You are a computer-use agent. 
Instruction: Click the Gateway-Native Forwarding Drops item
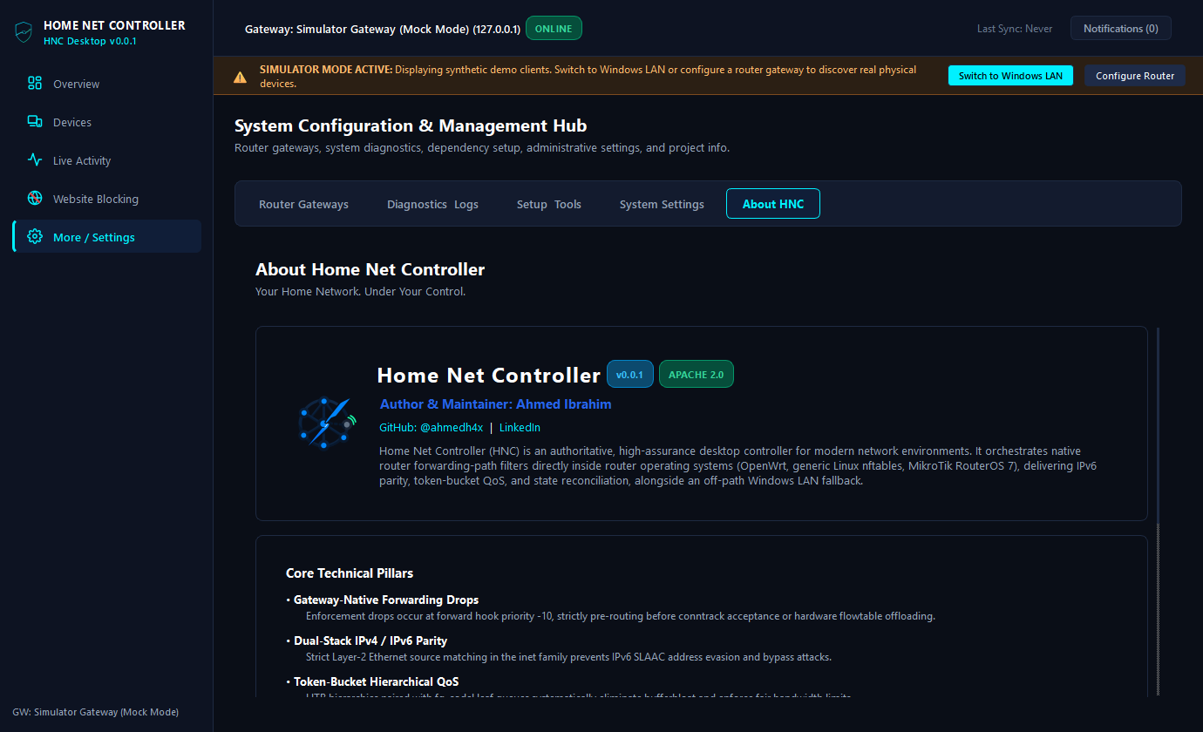pyautogui.click(x=386, y=600)
